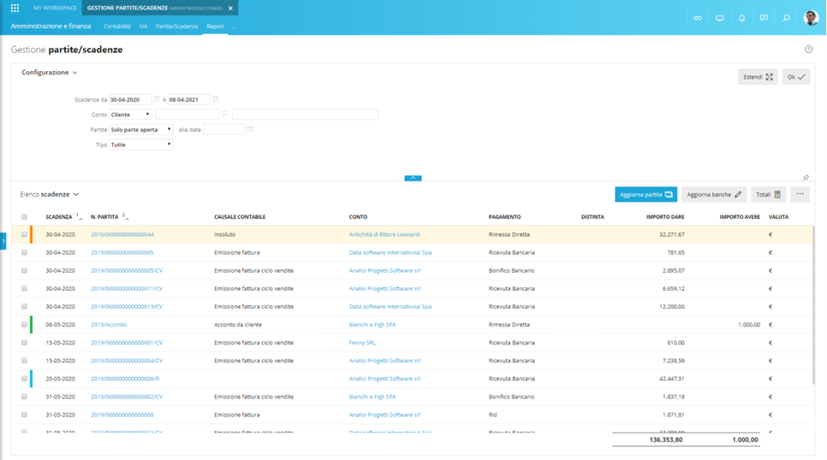Select the checkbox for 2019/Acconto row
The image size is (827, 460).
click(24, 325)
